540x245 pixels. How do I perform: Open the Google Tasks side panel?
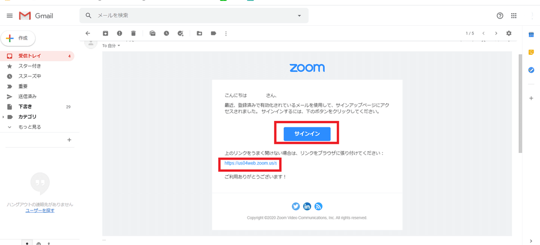click(x=531, y=70)
